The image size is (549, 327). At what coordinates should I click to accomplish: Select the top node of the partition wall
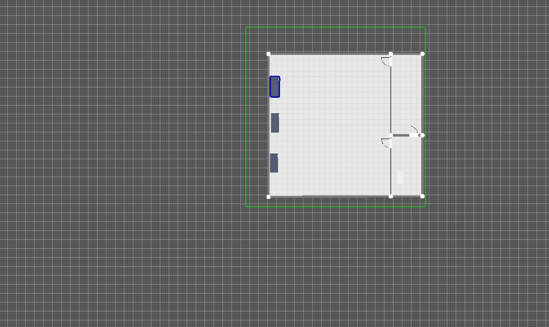(x=391, y=54)
